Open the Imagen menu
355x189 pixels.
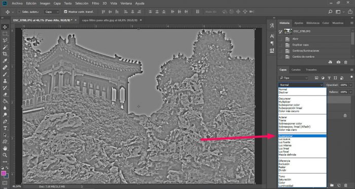click(45, 4)
